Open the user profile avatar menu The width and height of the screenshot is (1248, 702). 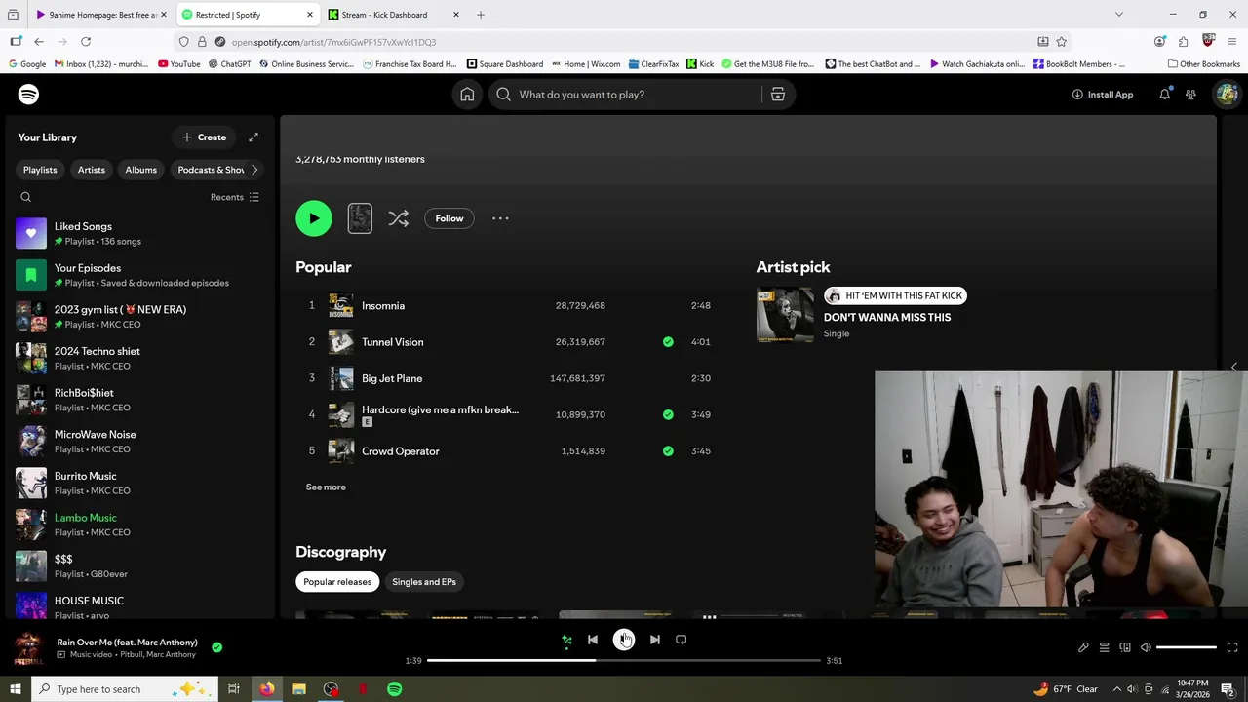pyautogui.click(x=1227, y=95)
